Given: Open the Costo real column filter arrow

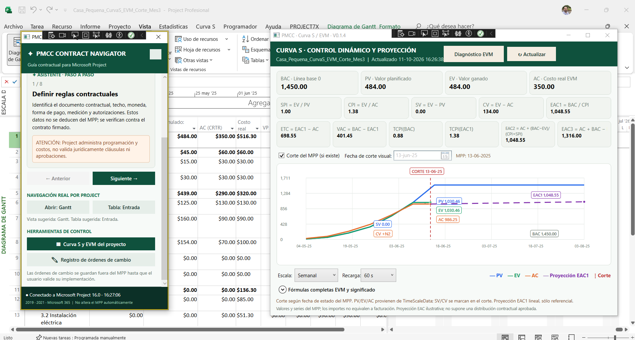Looking at the screenshot, I should pyautogui.click(x=257, y=128).
